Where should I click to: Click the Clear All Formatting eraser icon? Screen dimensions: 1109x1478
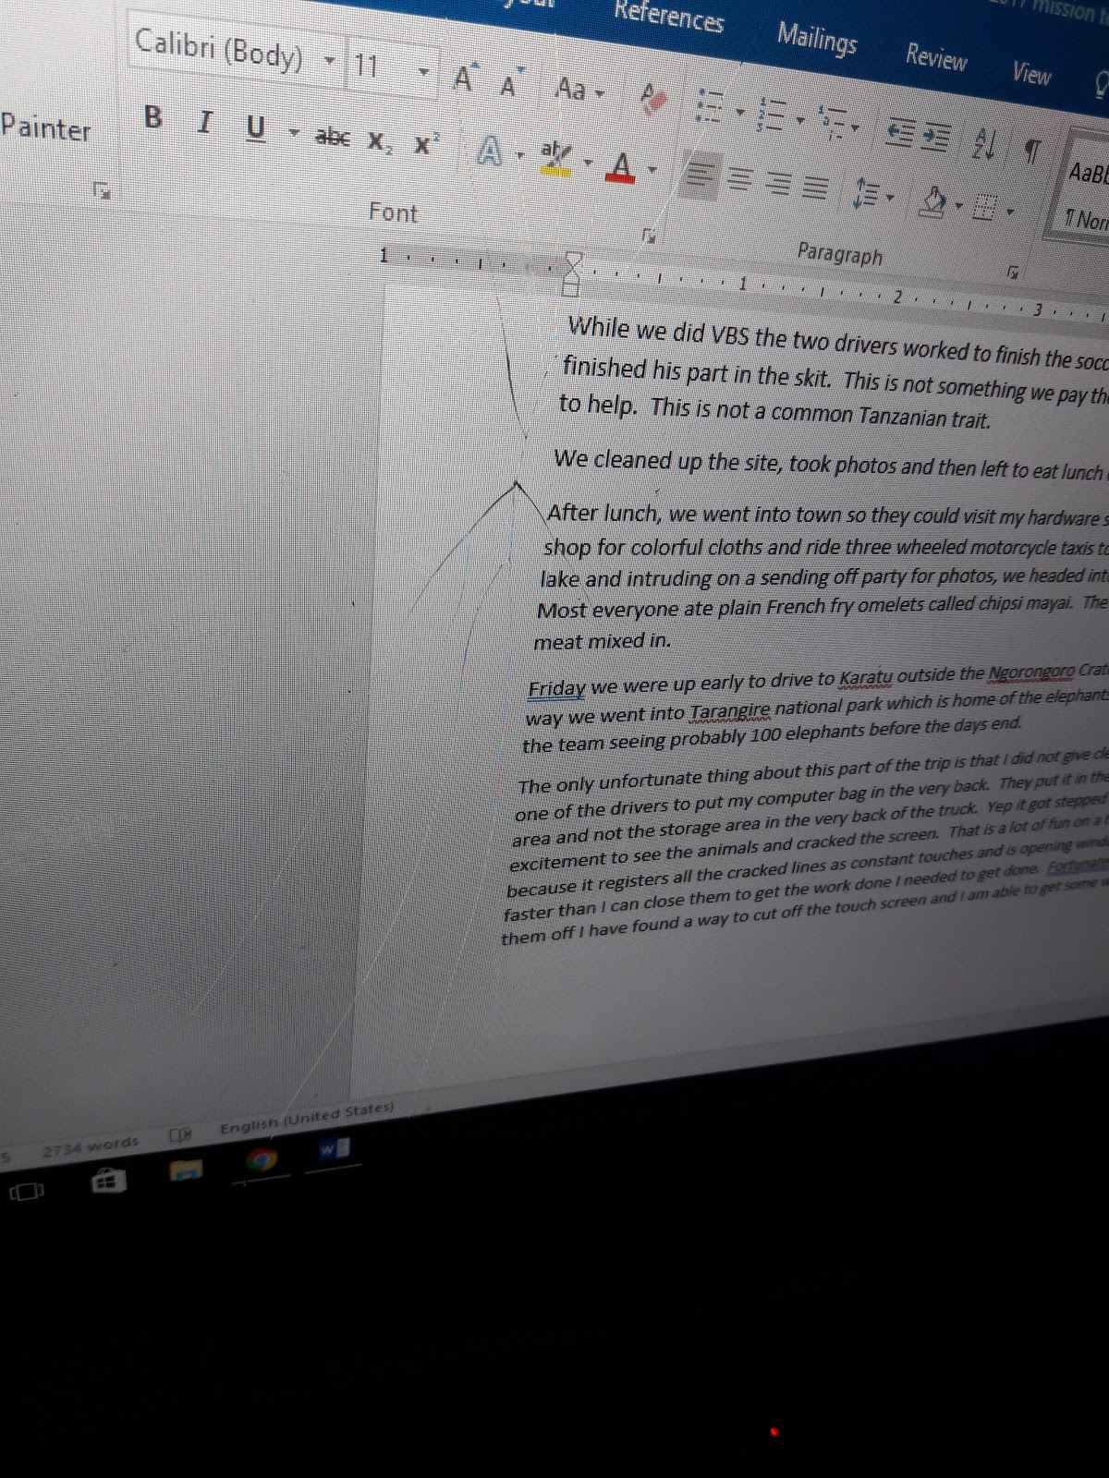(653, 98)
